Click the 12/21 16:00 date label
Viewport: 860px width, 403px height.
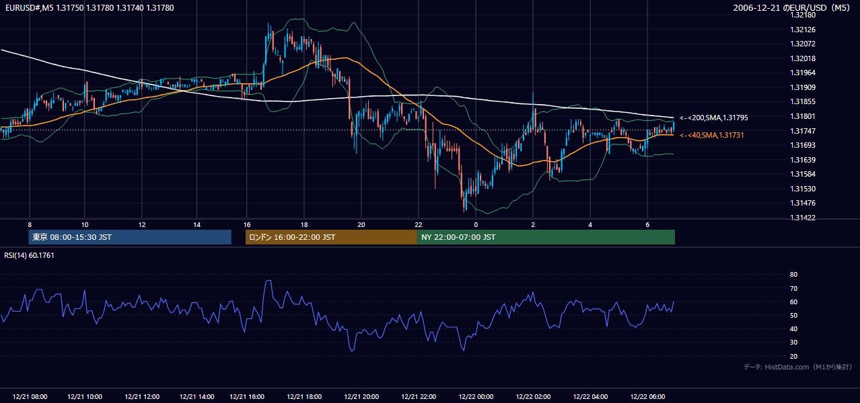click(x=248, y=397)
